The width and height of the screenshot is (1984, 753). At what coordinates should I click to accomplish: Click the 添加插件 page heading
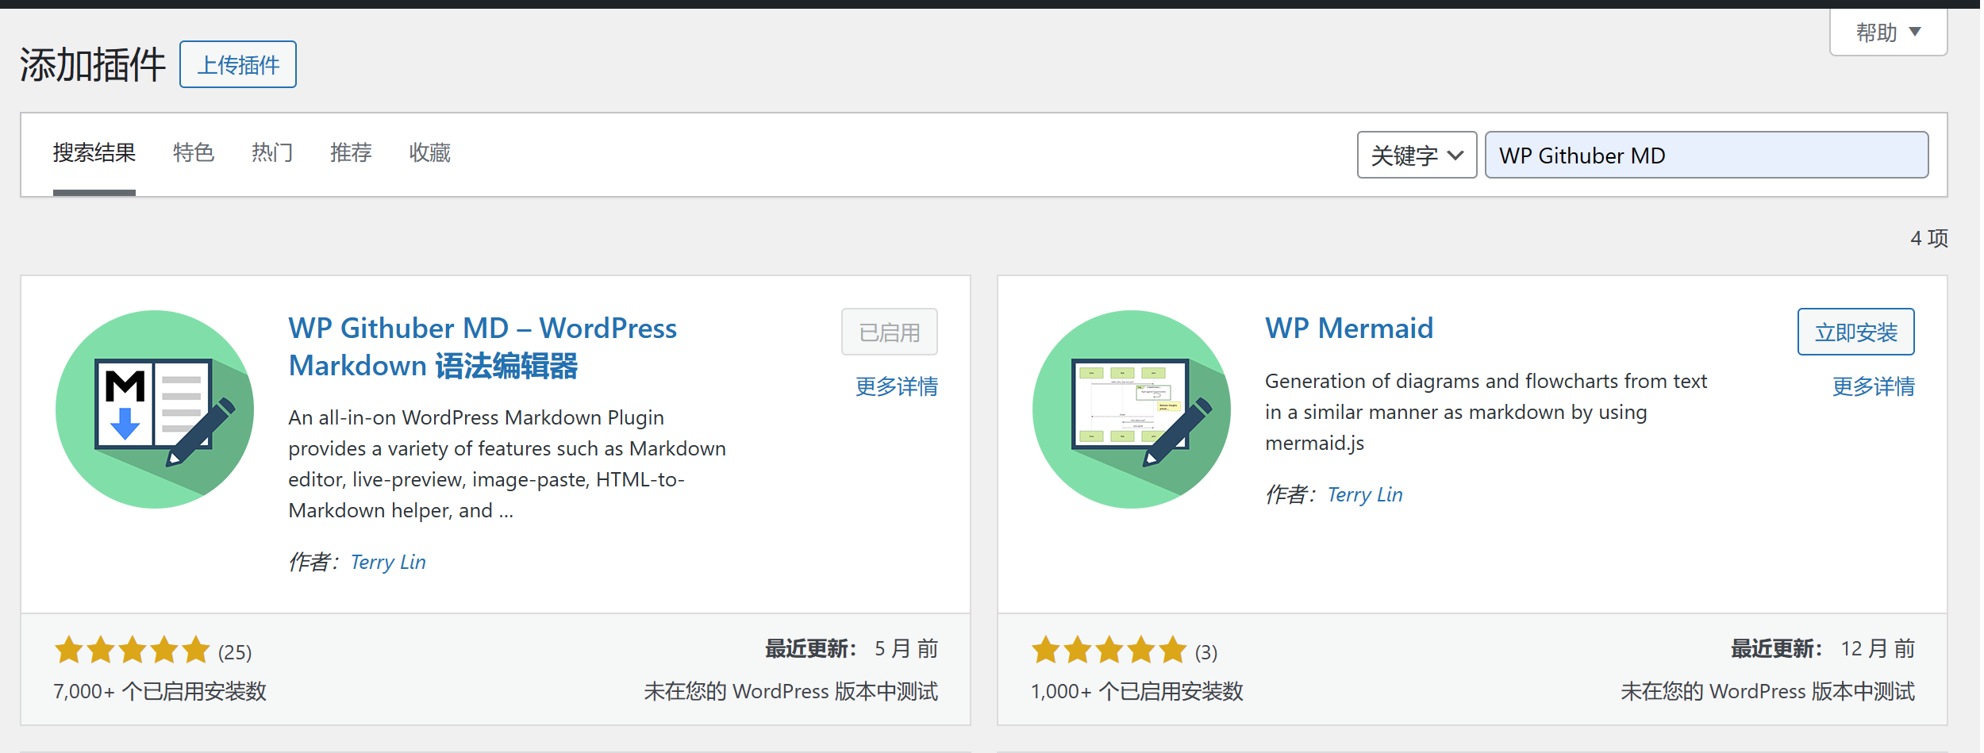[93, 64]
